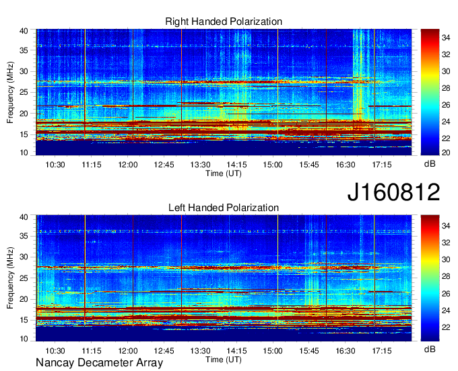Screen dimensions: 458x371
Task: Click 13:30 time tick under Left Handed plot
Action: (201, 351)
